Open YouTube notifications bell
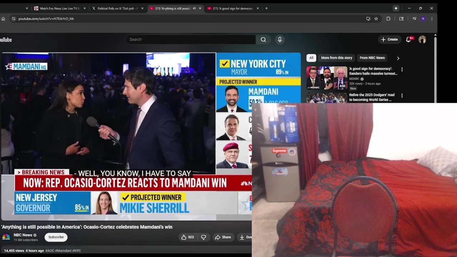This screenshot has height=257, width=457. coord(409,40)
